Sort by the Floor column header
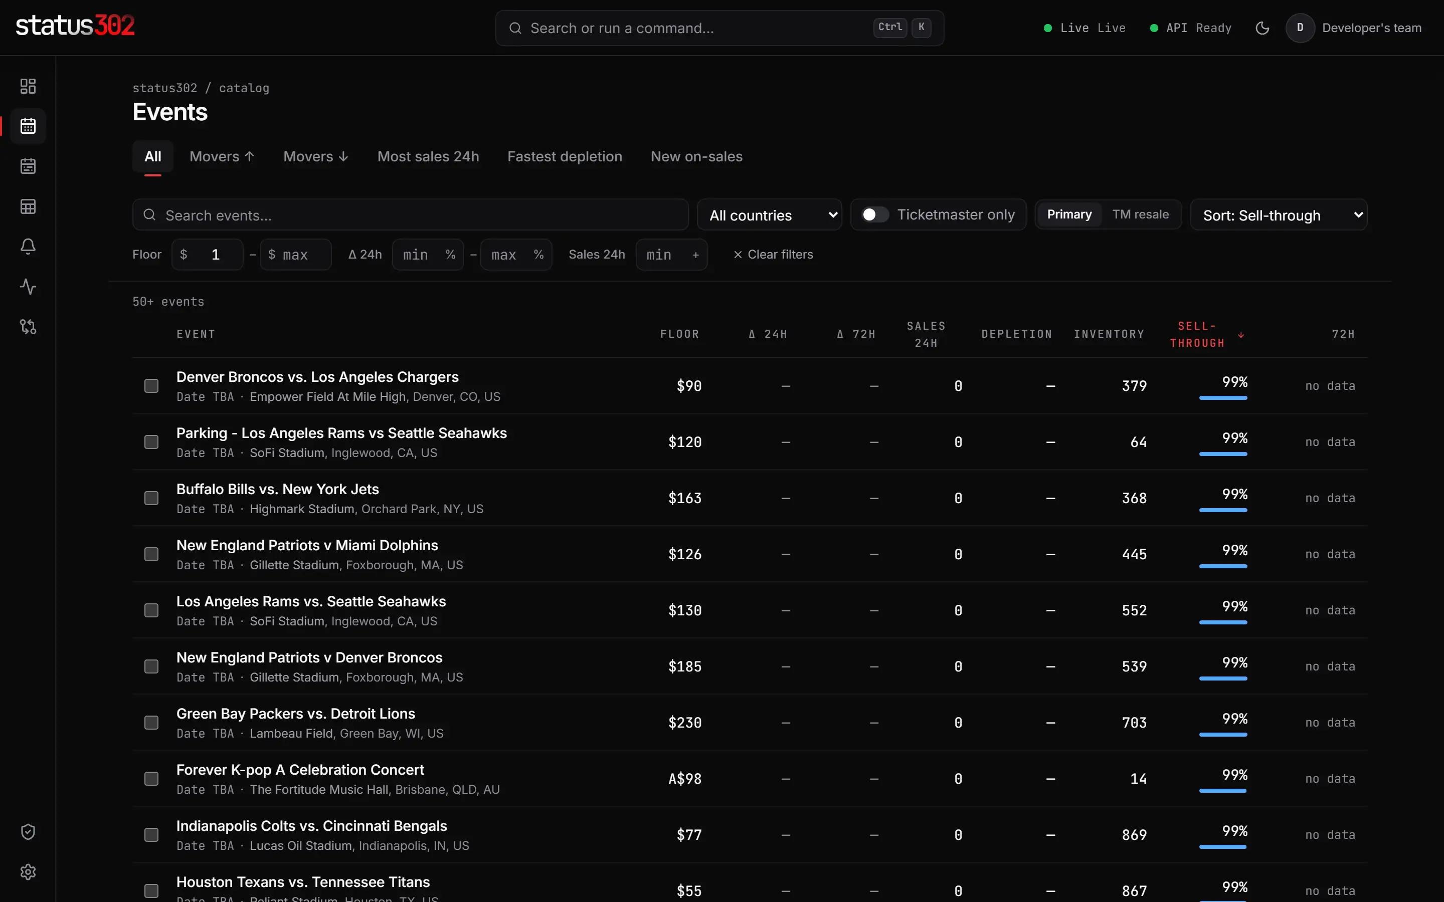 pos(679,334)
